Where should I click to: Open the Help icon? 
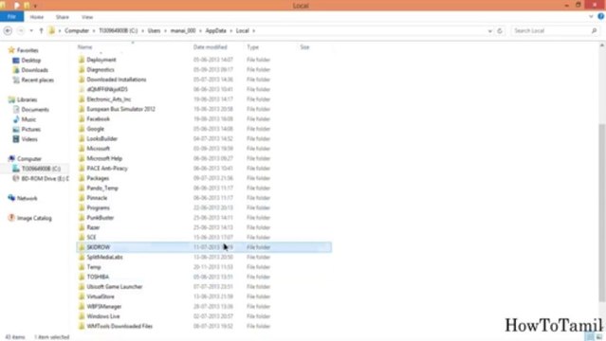point(601,16)
